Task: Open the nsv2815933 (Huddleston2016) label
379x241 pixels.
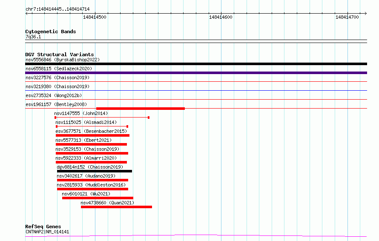Action: (x=91, y=185)
